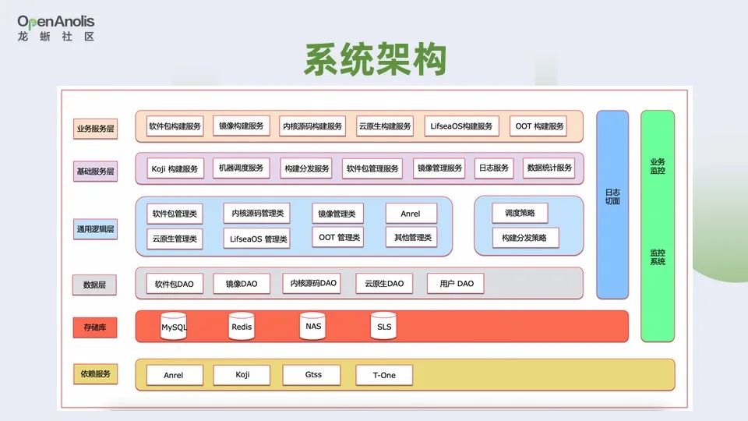Viewport: 748px width, 421px height.
Task: Click the 云原生管理类 box
Action: (175, 239)
